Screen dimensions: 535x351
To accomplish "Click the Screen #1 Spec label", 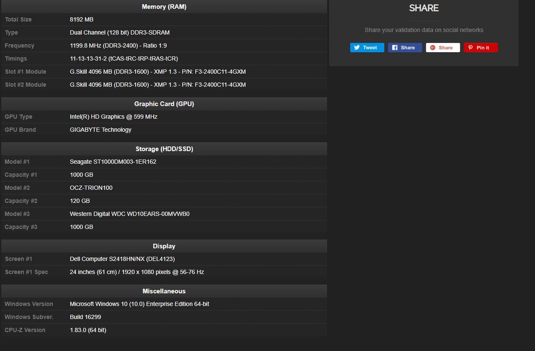I will [x=26, y=272].
